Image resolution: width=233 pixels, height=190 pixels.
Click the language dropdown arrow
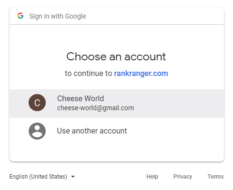pos(73,177)
